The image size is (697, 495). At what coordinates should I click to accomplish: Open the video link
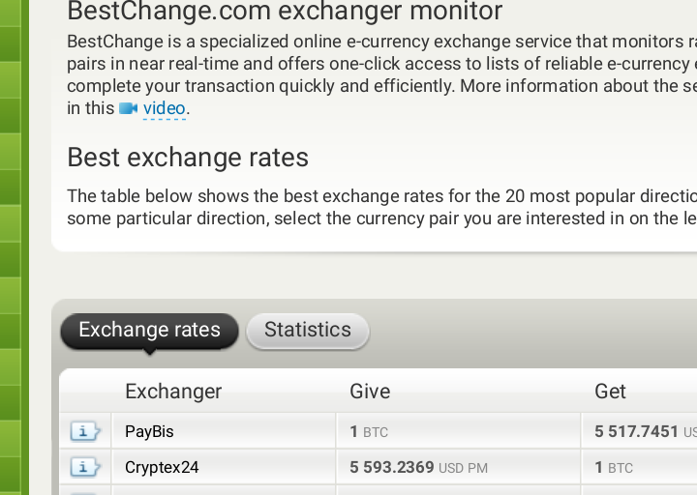(x=164, y=109)
